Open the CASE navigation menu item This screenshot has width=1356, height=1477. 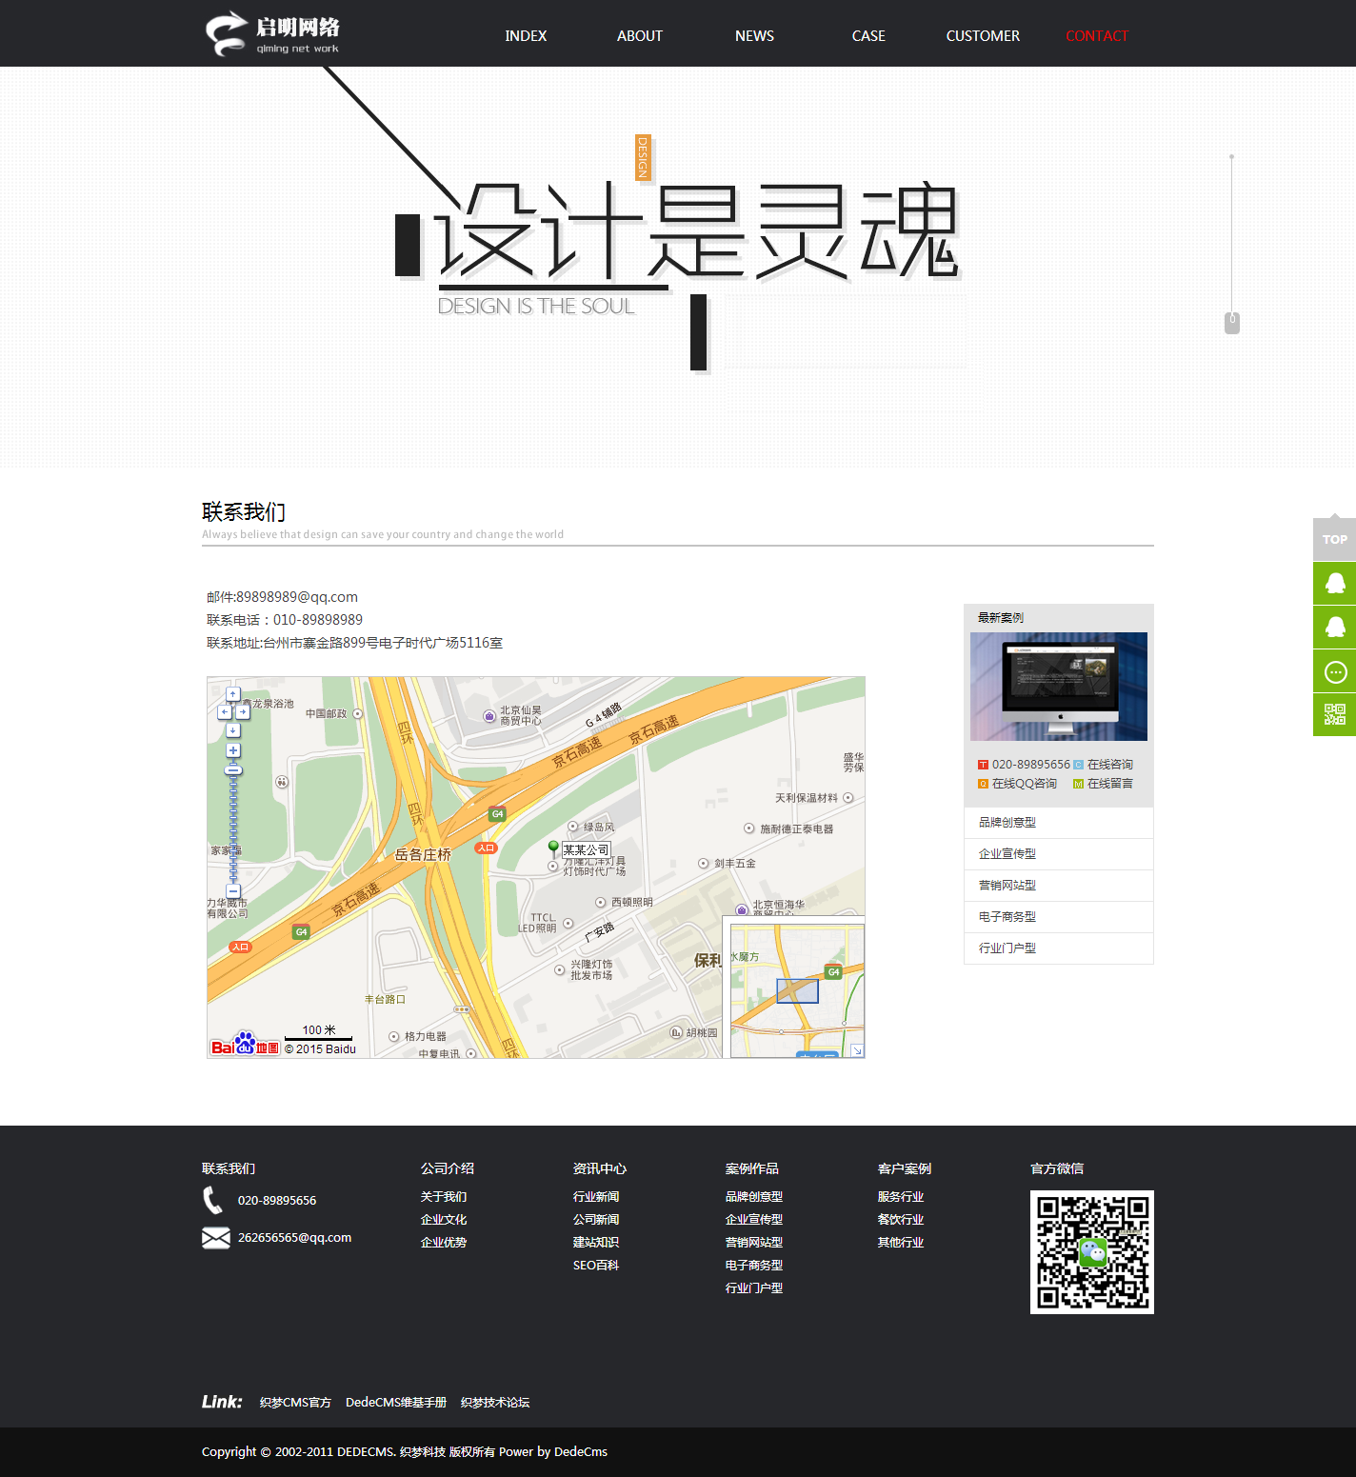pos(868,36)
